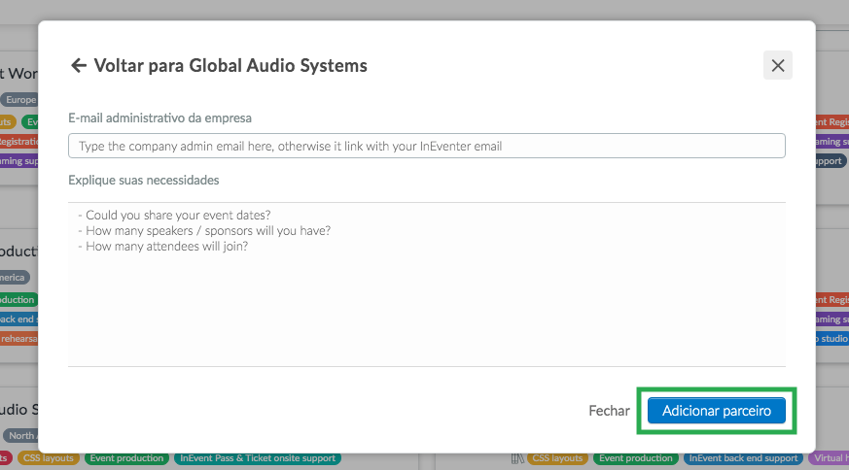This screenshot has width=849, height=470.
Task: Focus the company admin email field
Action: point(427,146)
